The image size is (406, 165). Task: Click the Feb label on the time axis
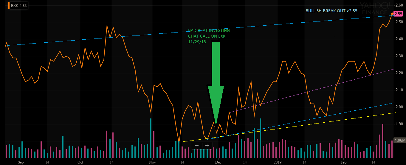point(343,162)
